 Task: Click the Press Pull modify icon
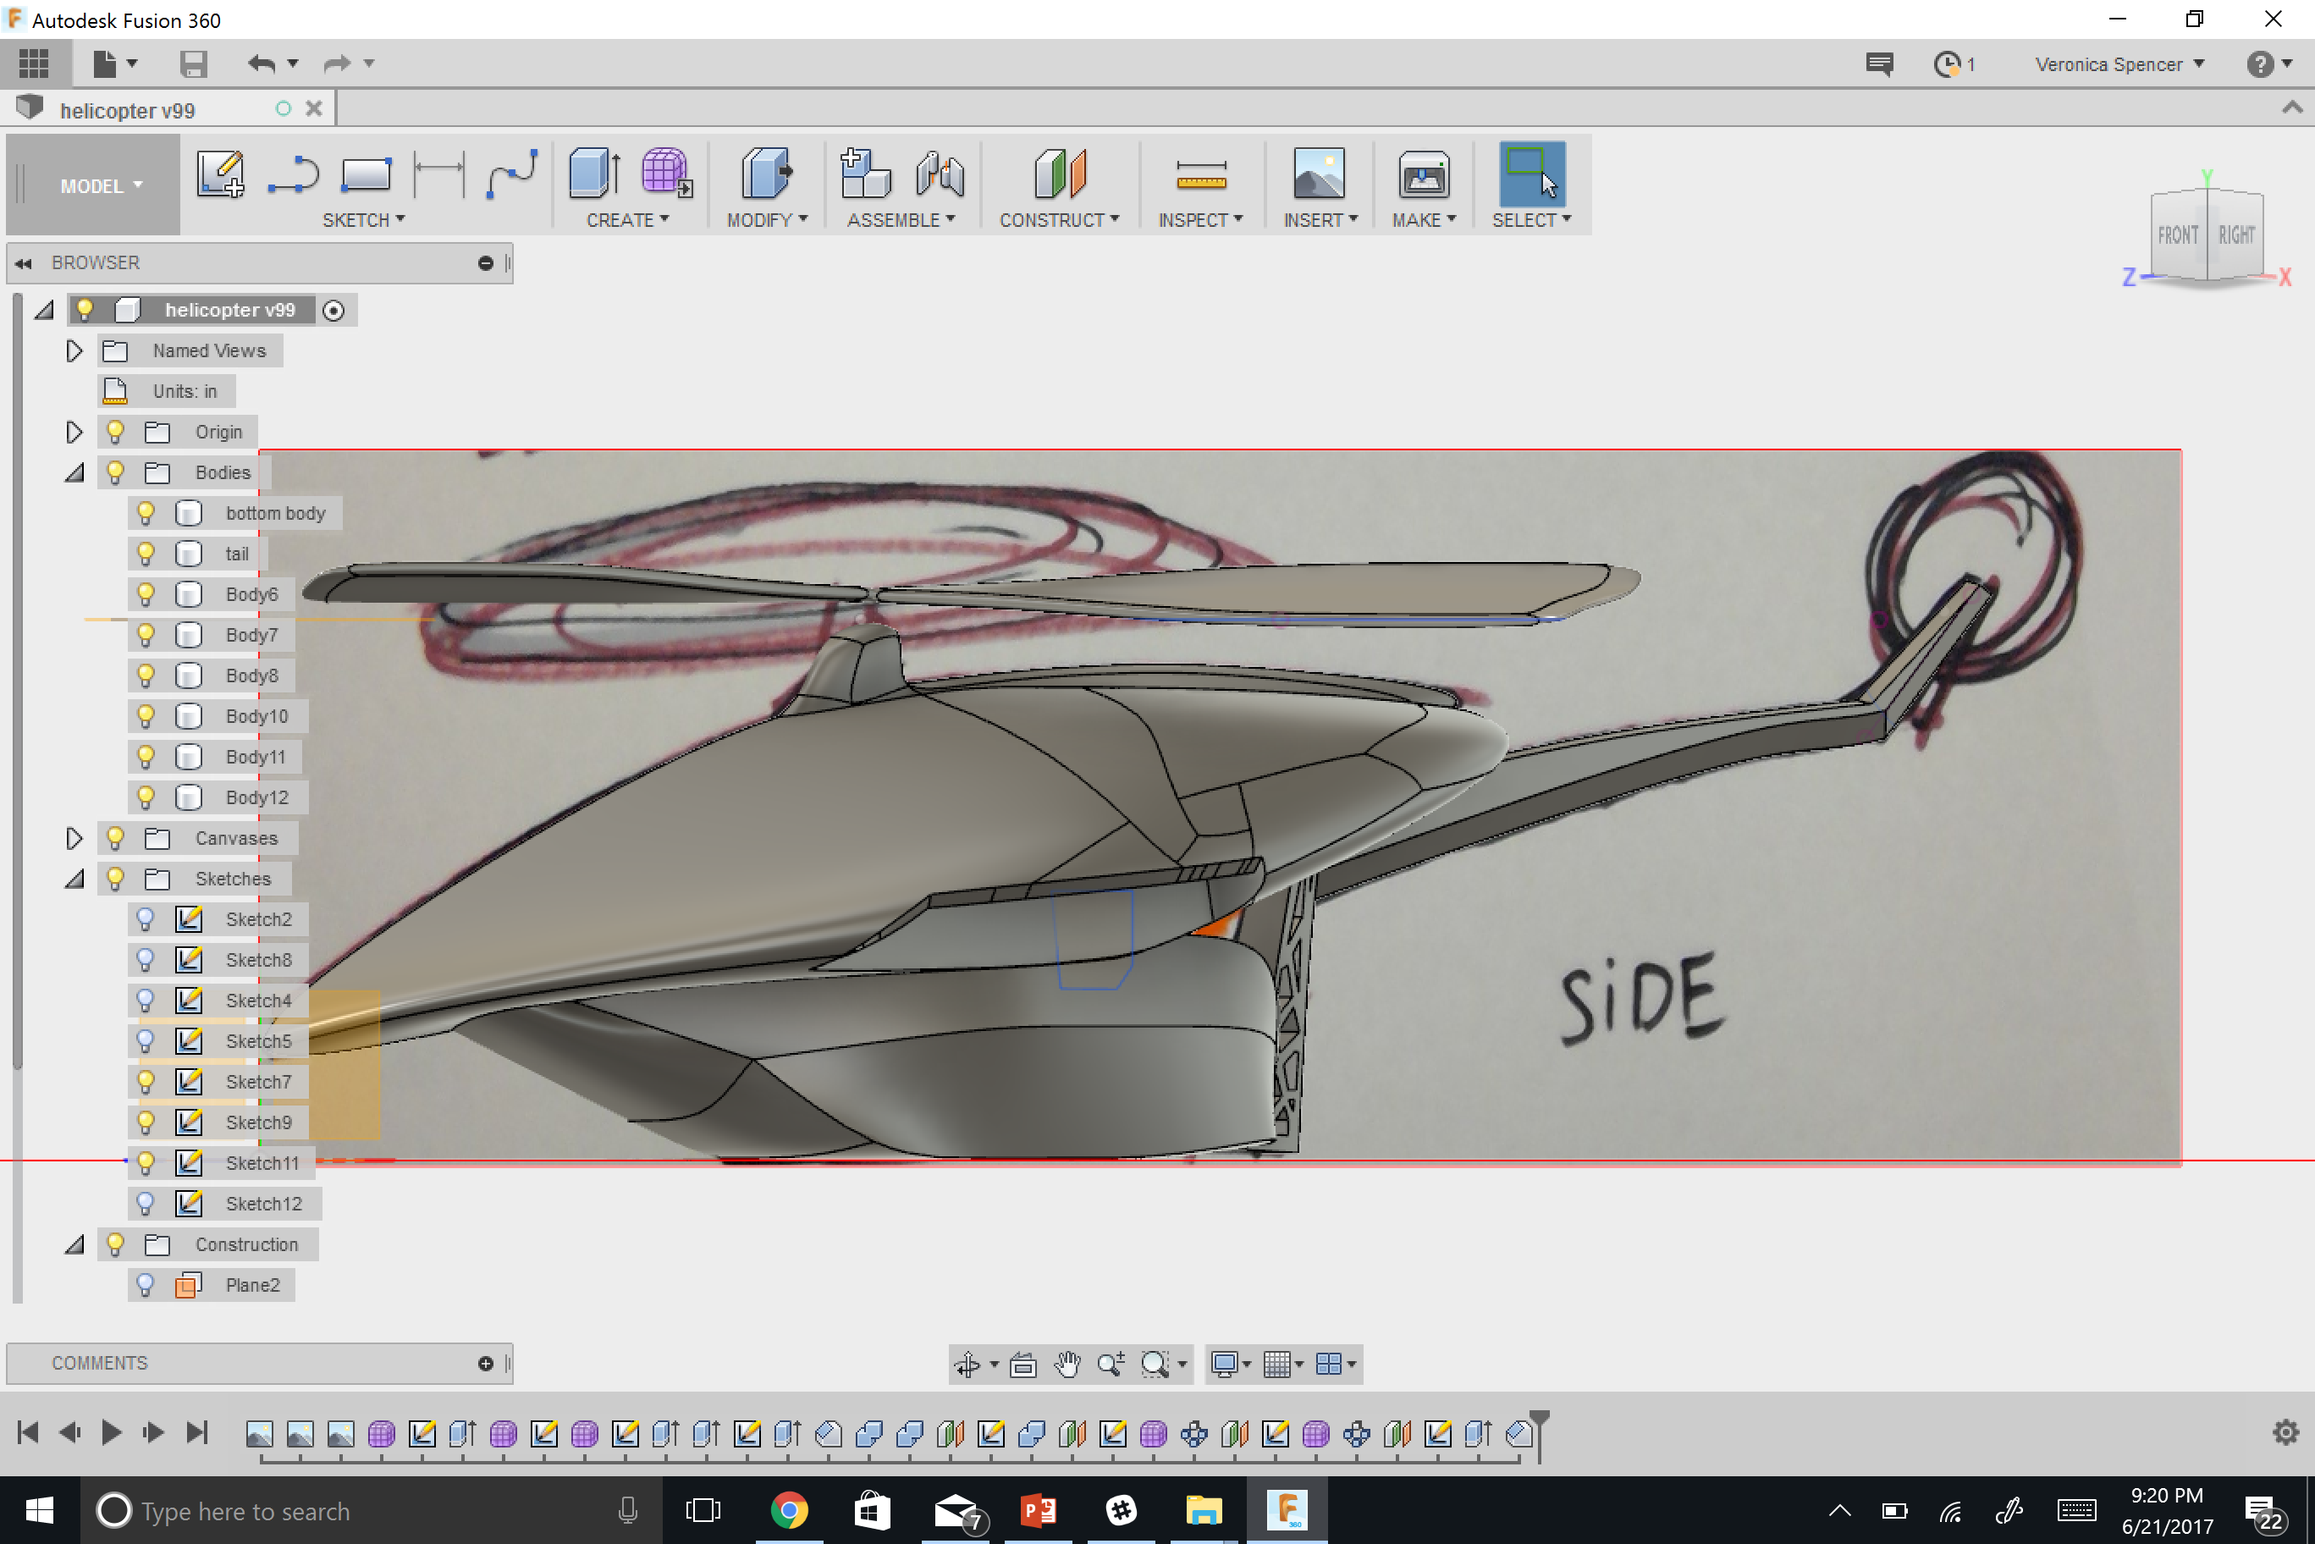click(x=766, y=174)
